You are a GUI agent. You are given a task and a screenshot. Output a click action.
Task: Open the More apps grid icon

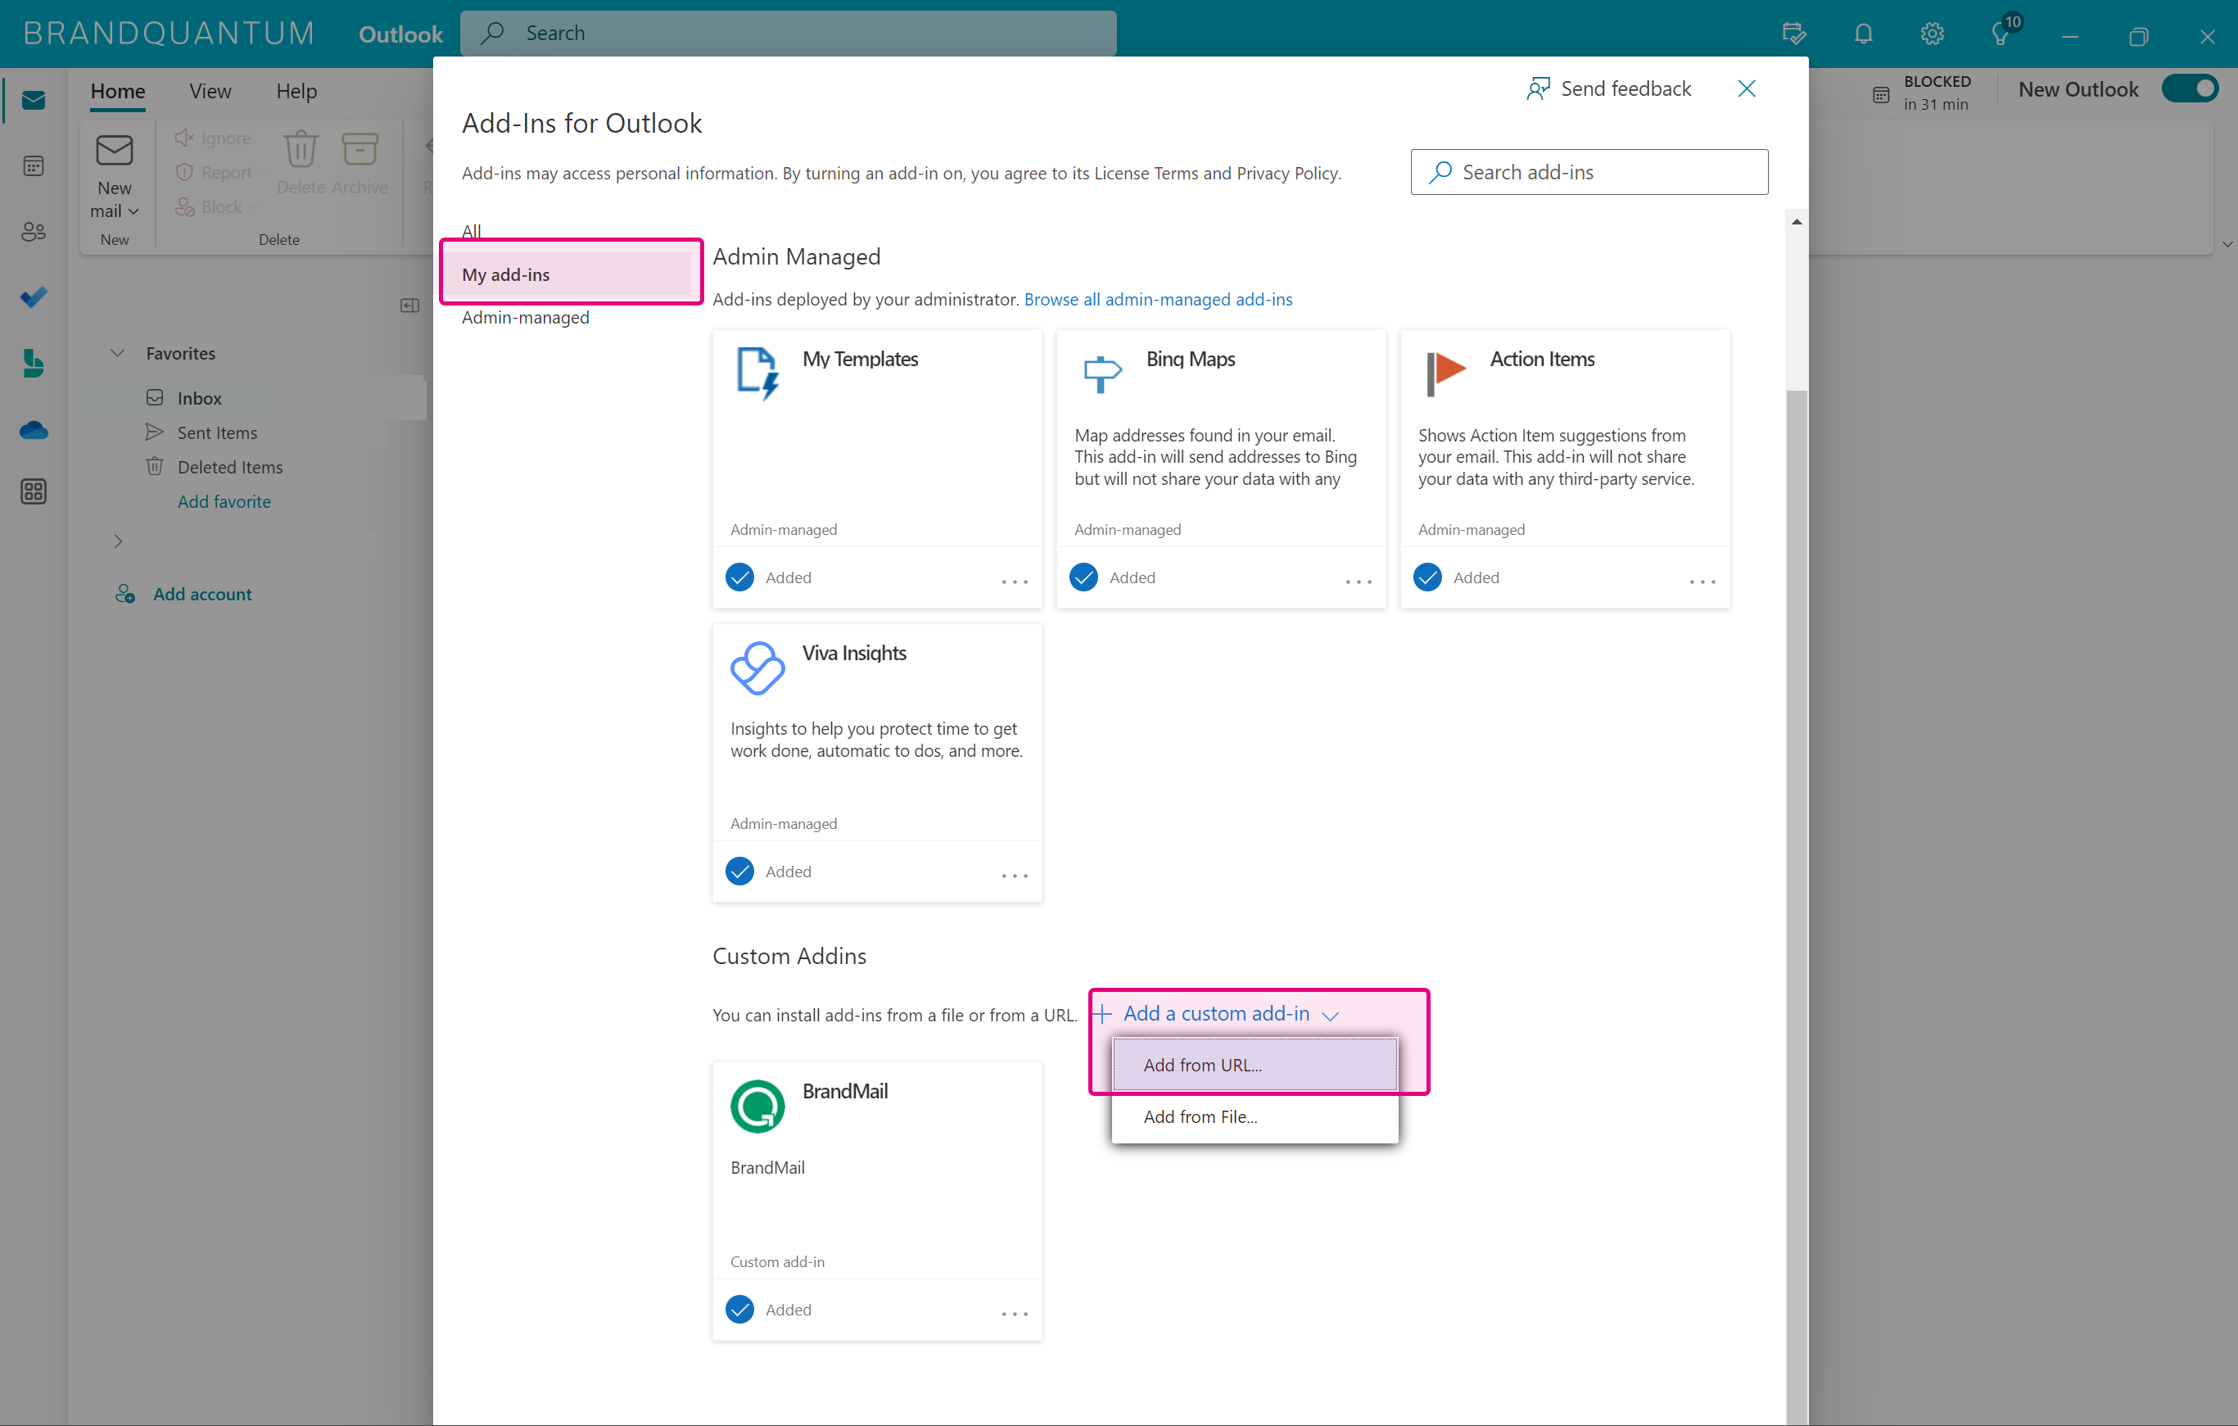(x=34, y=491)
